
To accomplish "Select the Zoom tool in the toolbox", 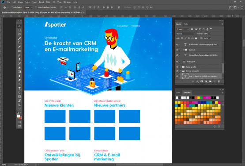I will point(19,105).
